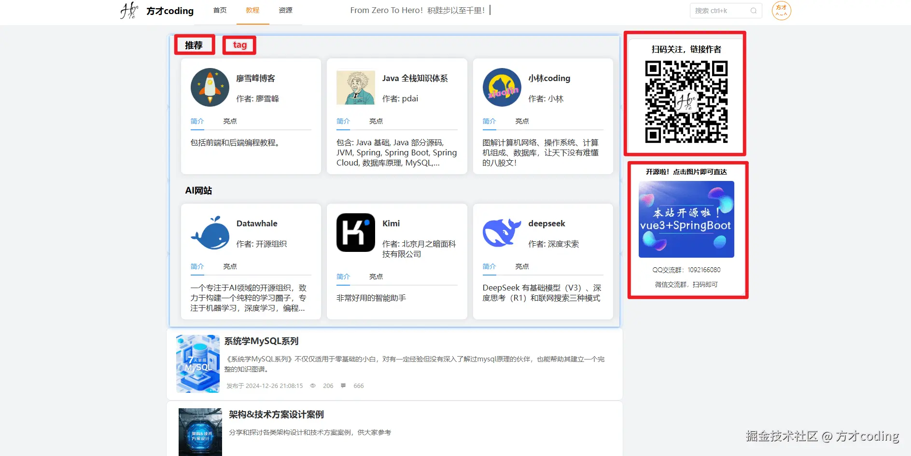Image resolution: width=911 pixels, height=456 pixels.
Task: Click the 架构&技术方案设计案例 cover thumbnail
Action: (x=200, y=432)
